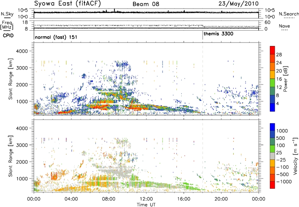Click the 'Syowa East (fitACF)' title

(x=68, y=4)
